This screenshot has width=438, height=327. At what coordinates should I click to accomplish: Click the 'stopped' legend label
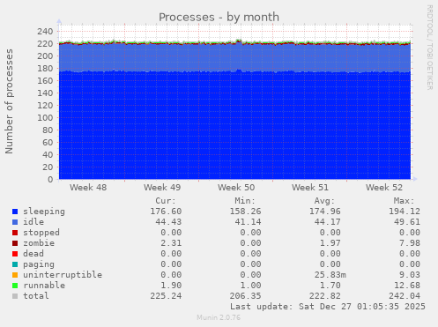point(41,233)
